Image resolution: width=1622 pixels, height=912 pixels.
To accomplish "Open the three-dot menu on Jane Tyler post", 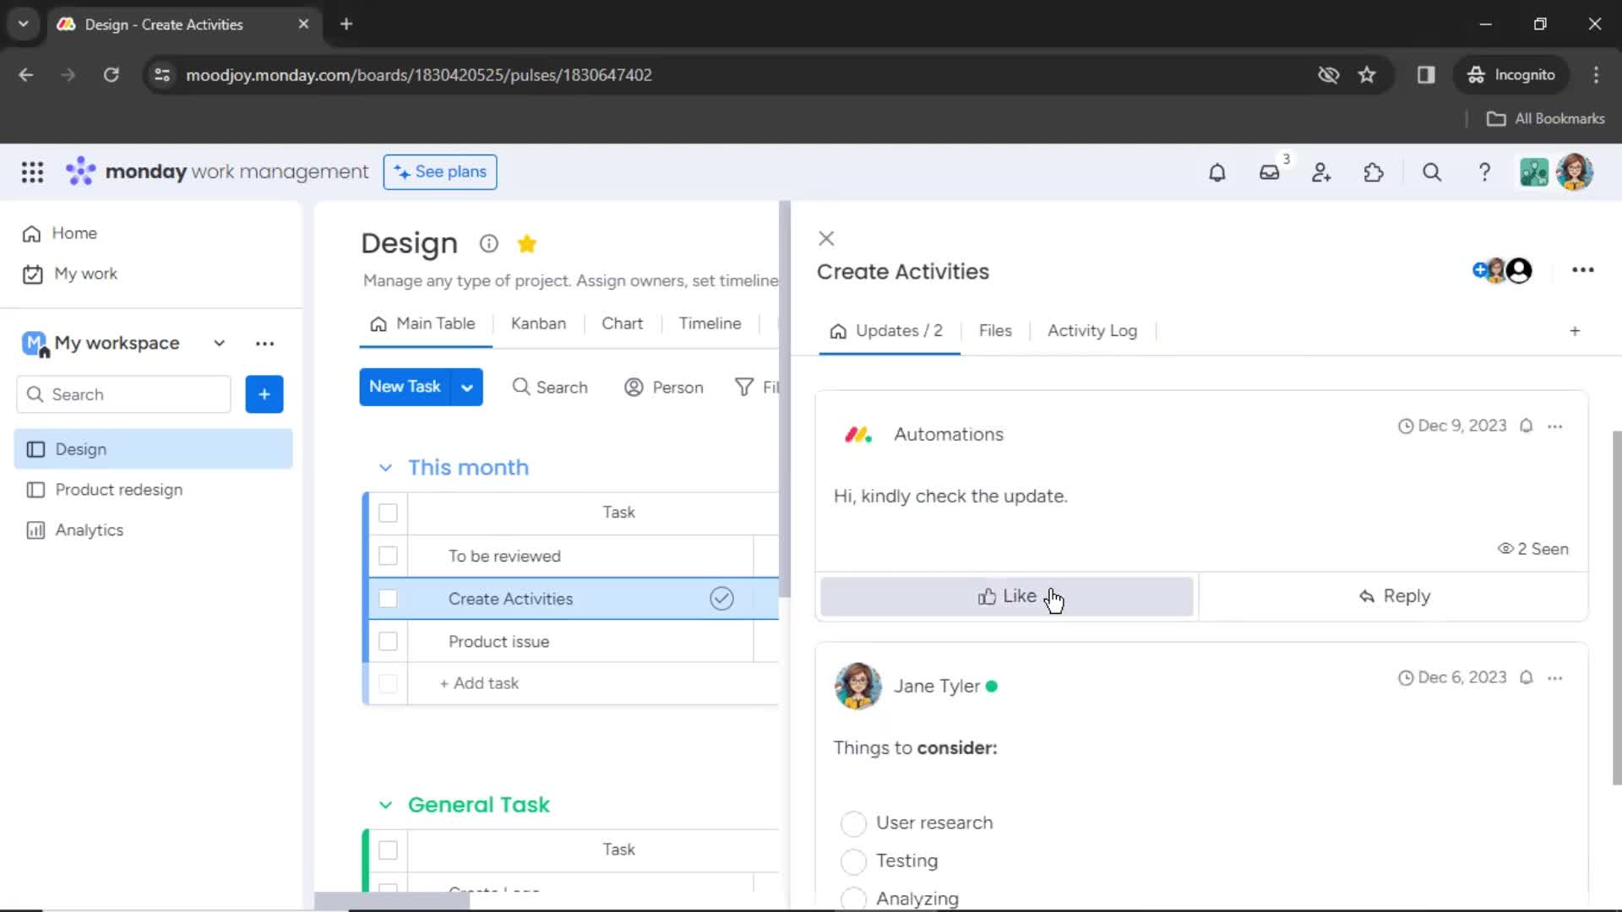I will pyautogui.click(x=1555, y=677).
